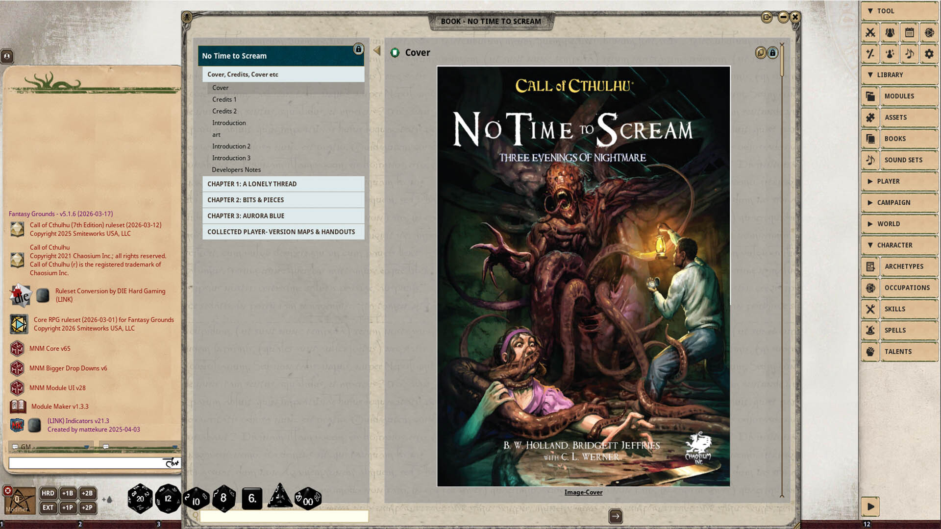Image resolution: width=941 pixels, height=529 pixels.
Task: Click the d00 percentile die
Action: [x=308, y=500]
